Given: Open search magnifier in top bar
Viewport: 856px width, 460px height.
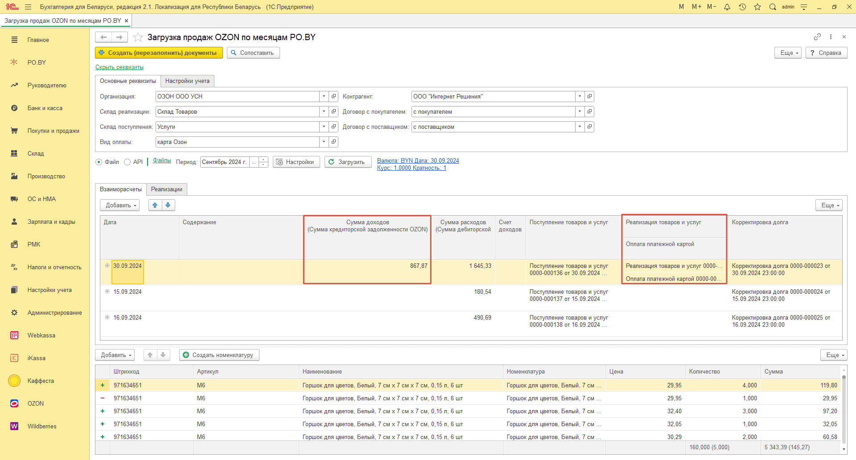Looking at the screenshot, I should coord(773,7).
